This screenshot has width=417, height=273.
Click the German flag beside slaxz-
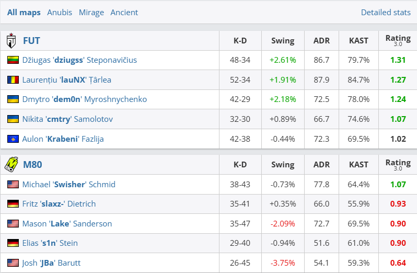tap(13, 204)
